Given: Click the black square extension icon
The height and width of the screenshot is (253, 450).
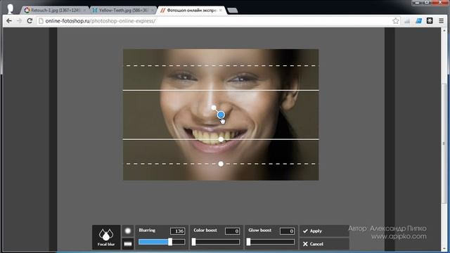Looking at the screenshot, I should coord(430,20).
